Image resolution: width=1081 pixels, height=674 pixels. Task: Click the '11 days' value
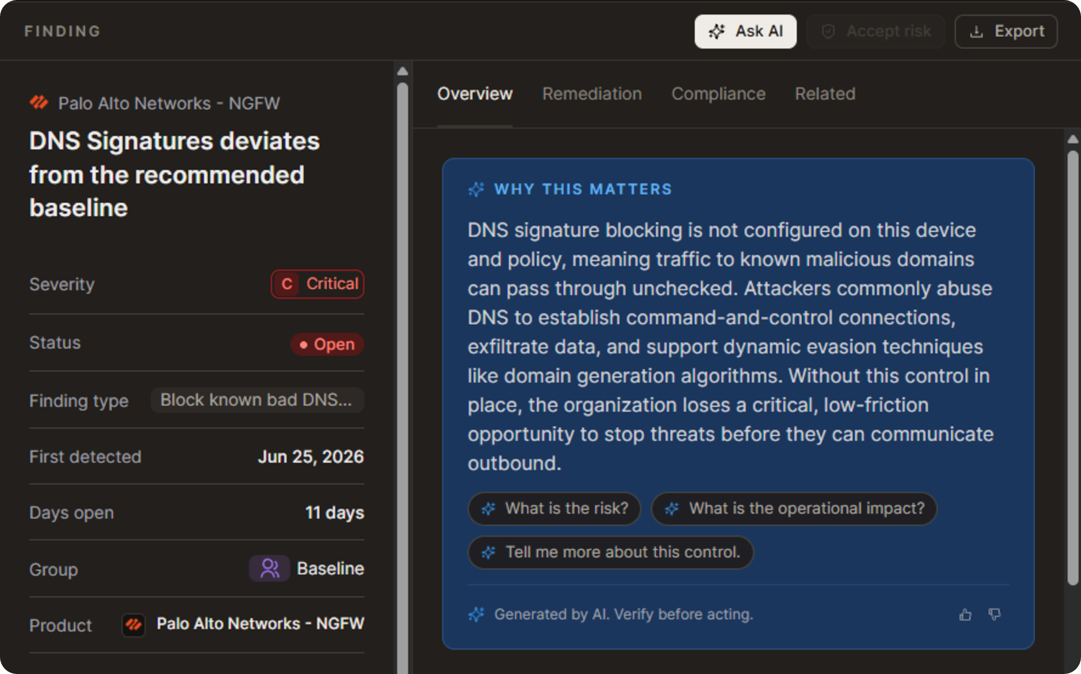[x=335, y=513]
